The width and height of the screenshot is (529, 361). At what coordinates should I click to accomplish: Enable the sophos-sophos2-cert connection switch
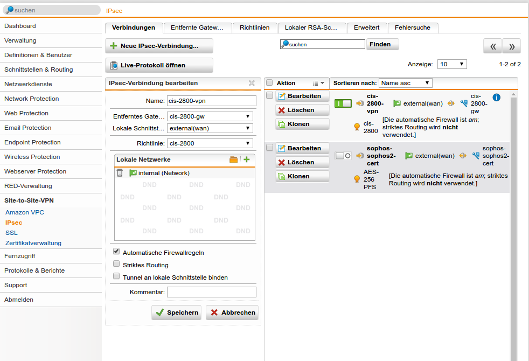point(343,156)
